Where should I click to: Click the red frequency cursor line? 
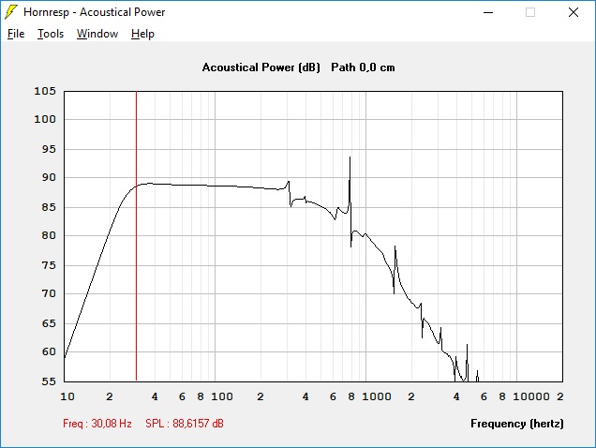(x=136, y=236)
